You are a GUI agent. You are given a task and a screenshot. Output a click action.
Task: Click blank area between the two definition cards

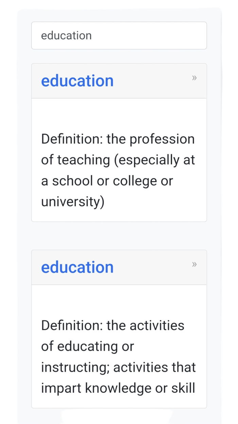click(x=119, y=236)
